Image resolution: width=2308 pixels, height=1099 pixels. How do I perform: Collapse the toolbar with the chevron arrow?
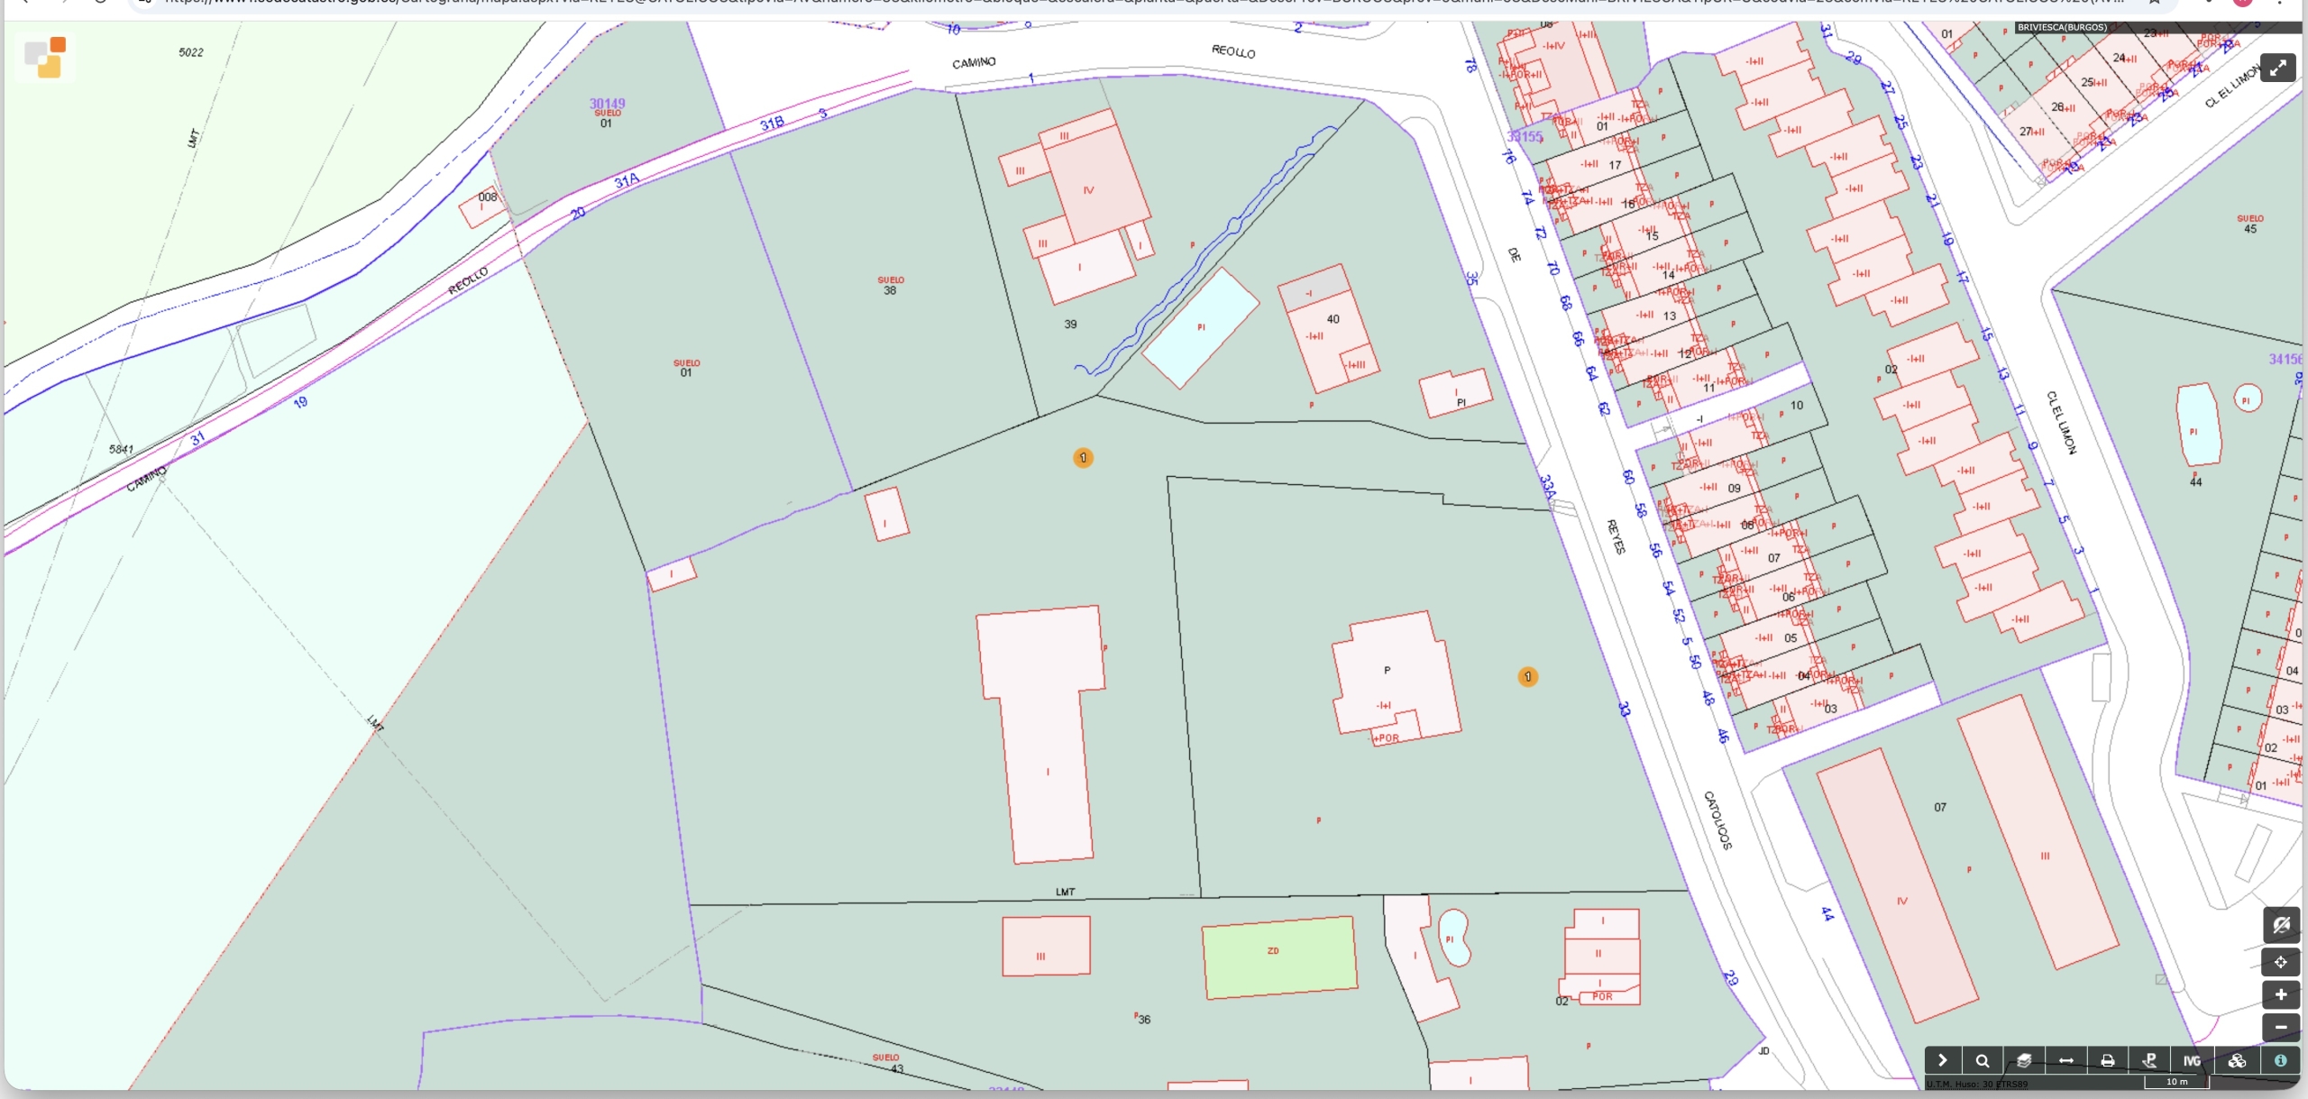point(1943,1060)
